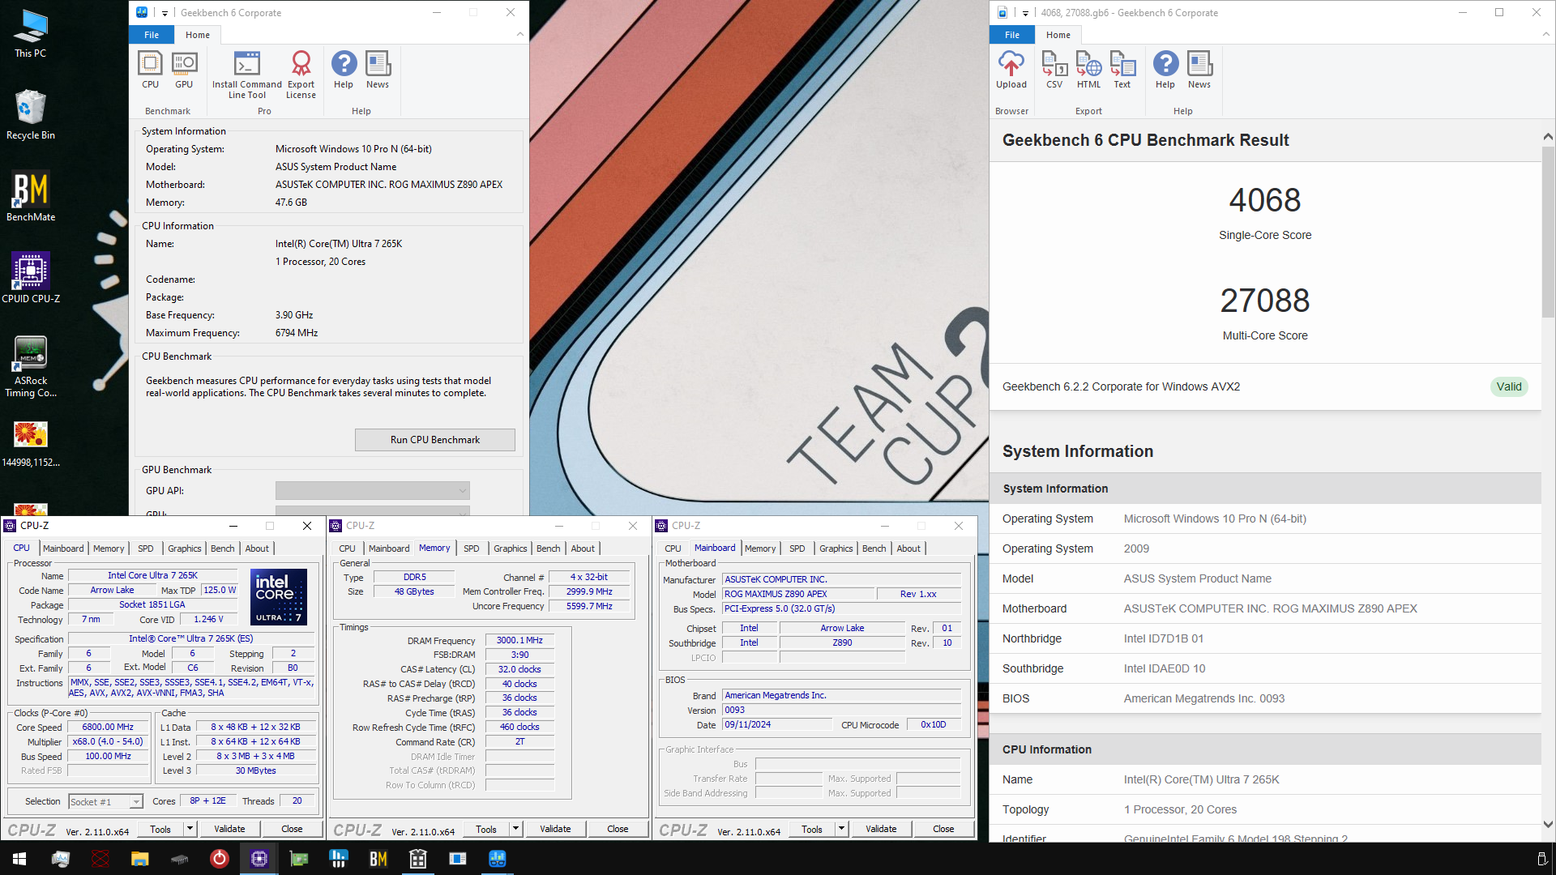Open About tab in third CPU-Z window
Viewport: 1556px width, 875px height.
[908, 548]
